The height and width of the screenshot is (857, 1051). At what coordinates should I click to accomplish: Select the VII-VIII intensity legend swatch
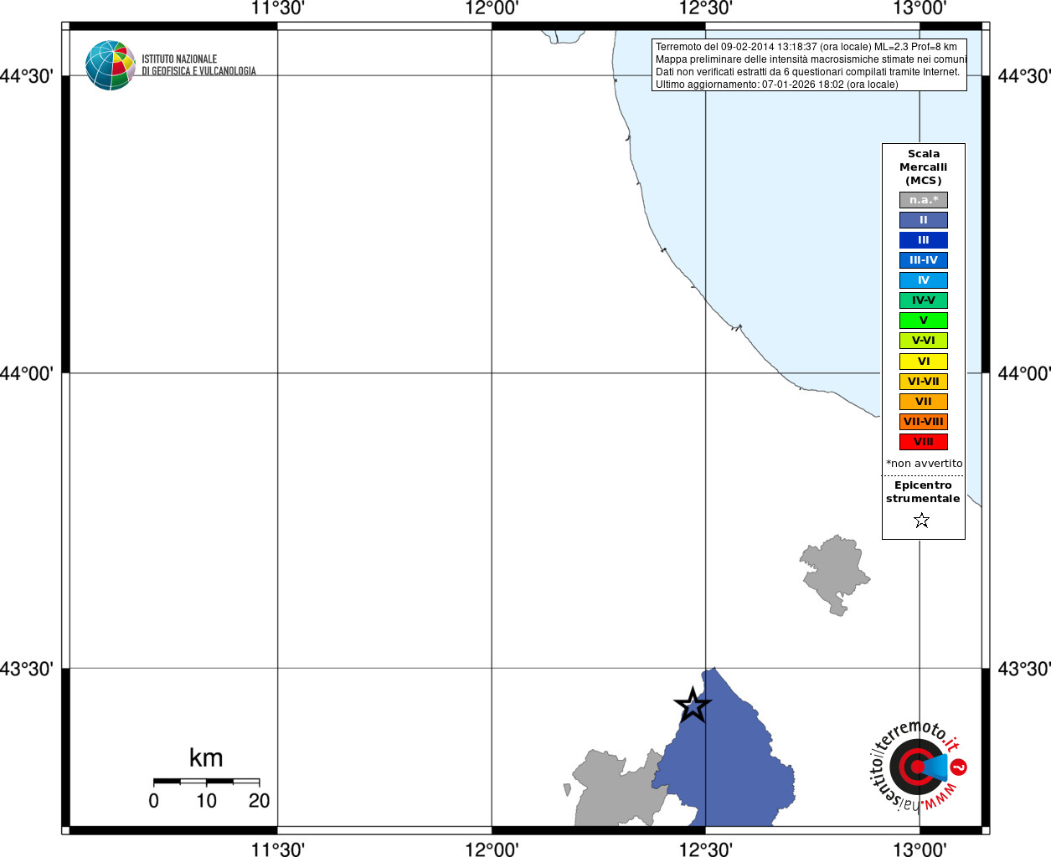924,422
